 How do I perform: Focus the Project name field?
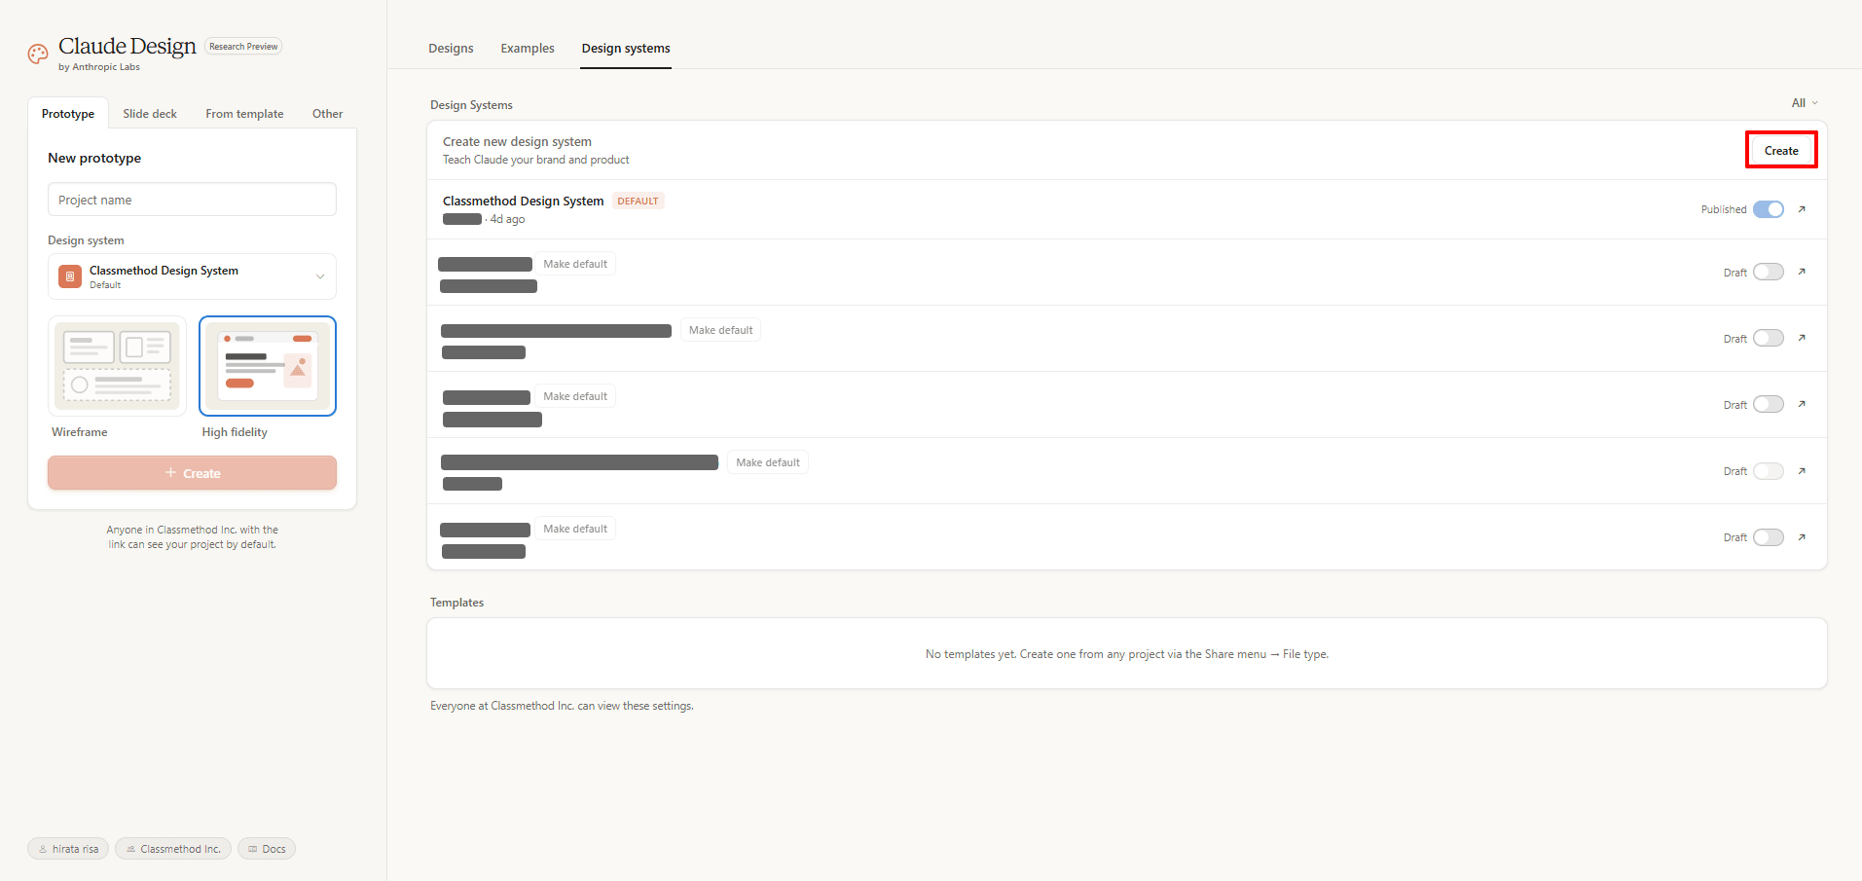[192, 200]
